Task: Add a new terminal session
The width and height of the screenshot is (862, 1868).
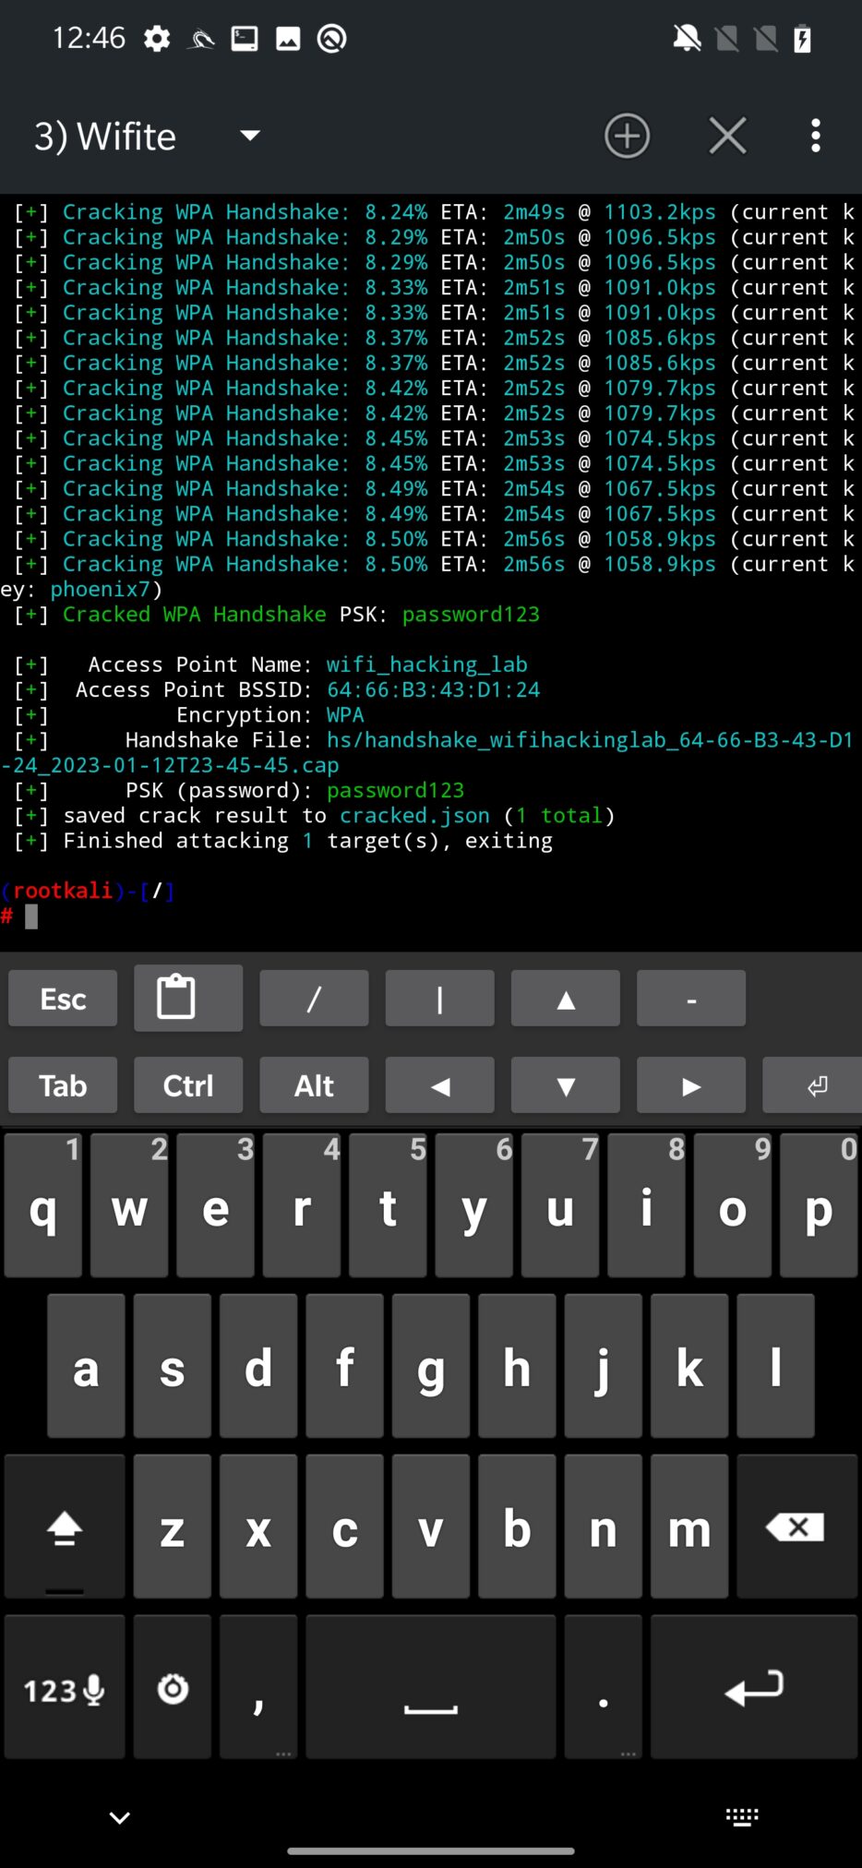Action: (x=628, y=137)
